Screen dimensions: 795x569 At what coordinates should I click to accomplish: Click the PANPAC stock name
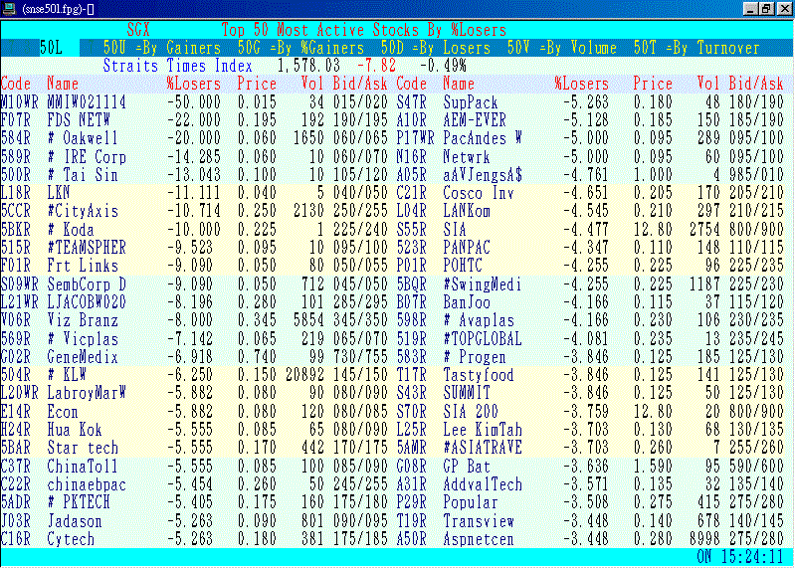pos(466,248)
